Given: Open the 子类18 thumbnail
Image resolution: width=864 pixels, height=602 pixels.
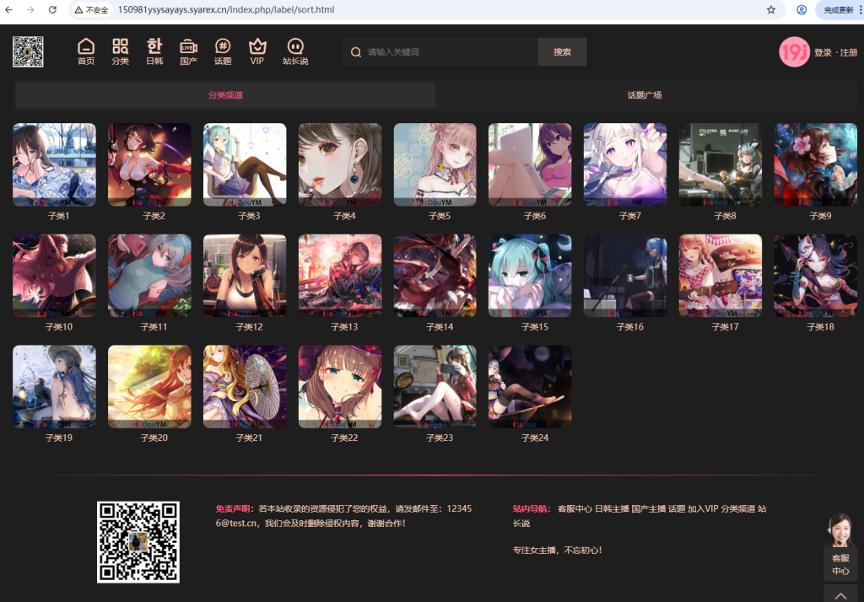Looking at the screenshot, I should click(x=816, y=276).
